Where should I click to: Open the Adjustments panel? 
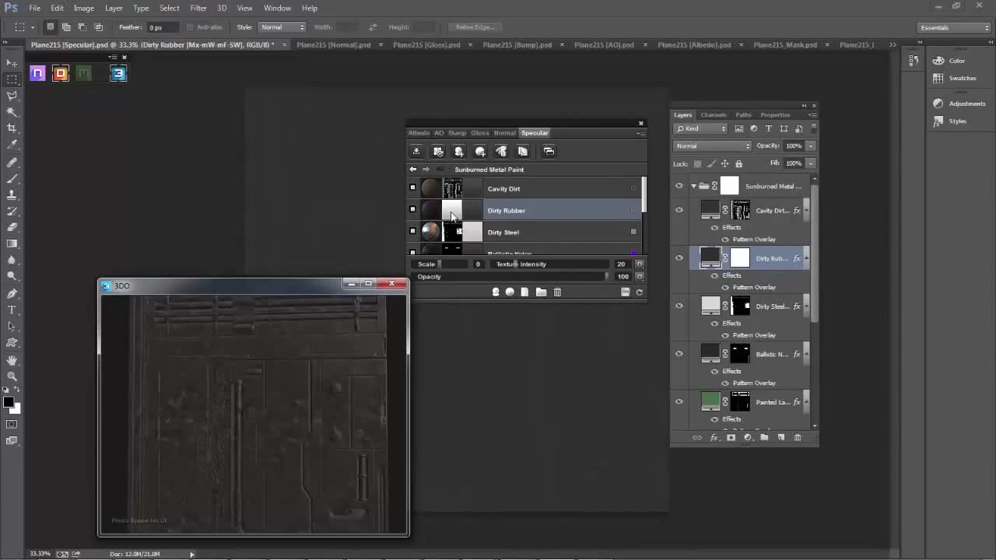966,103
